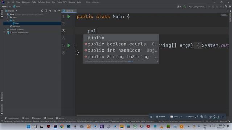Open the user account icon in toolbar

click(x=179, y=6)
